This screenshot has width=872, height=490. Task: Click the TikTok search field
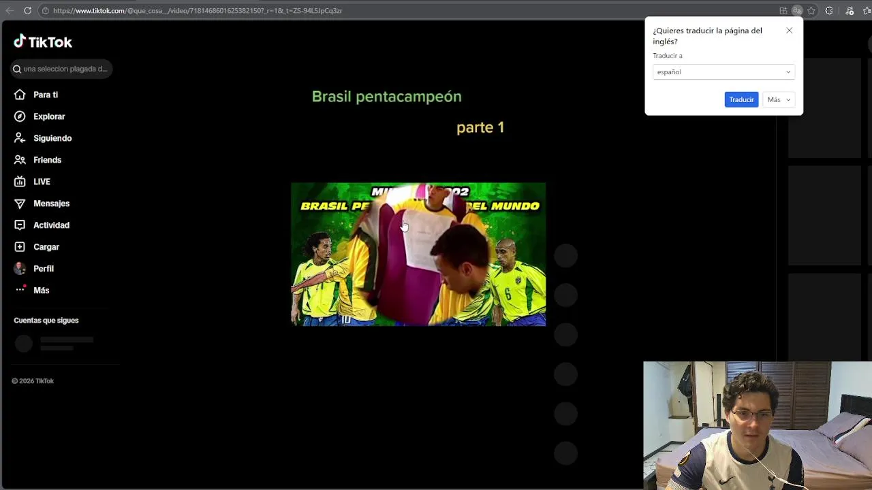pos(61,69)
